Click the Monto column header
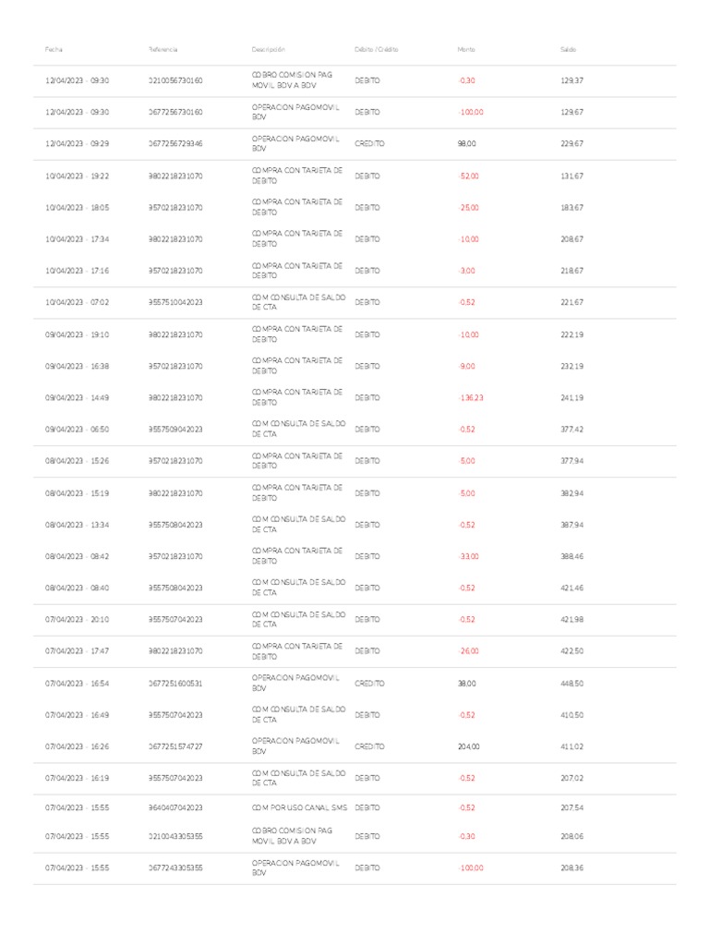The image size is (709, 946). (x=466, y=49)
